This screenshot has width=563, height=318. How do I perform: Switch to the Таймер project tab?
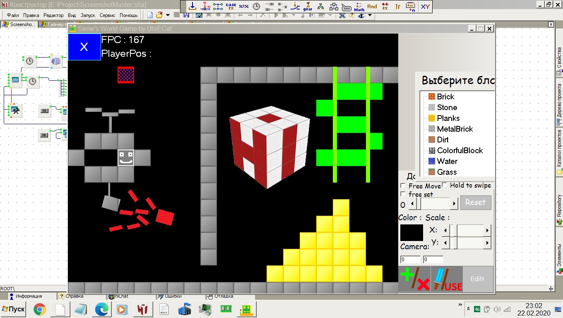(x=53, y=24)
